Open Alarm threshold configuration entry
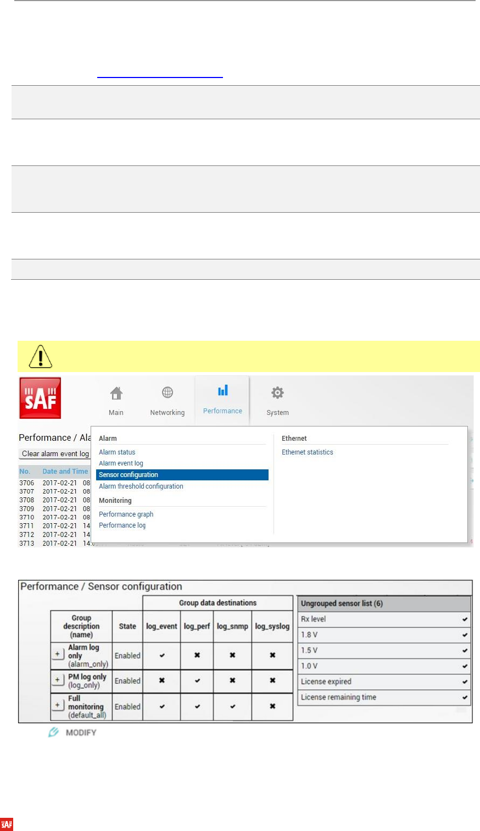 [141, 486]
